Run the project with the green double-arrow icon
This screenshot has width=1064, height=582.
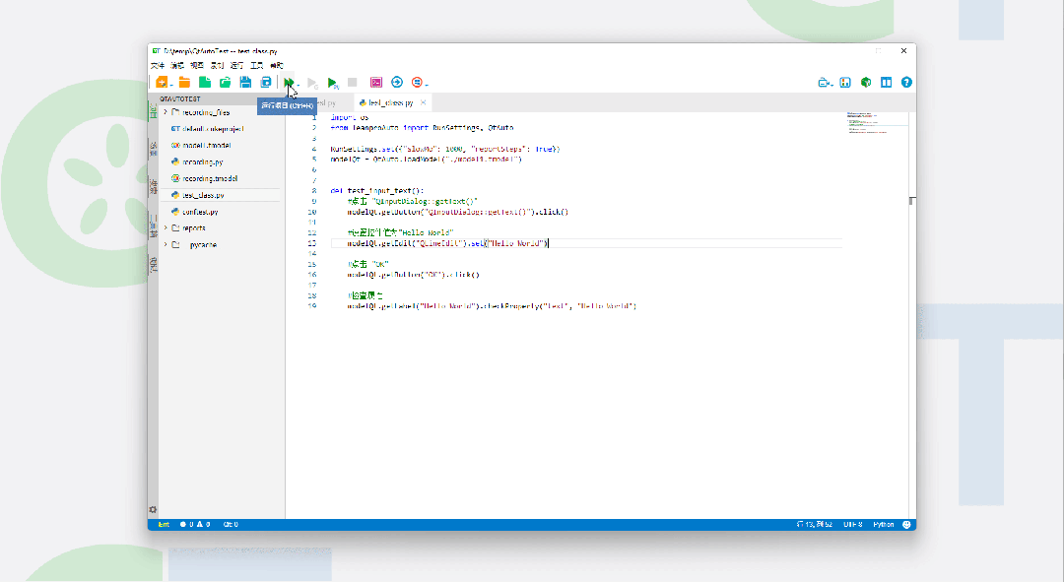[x=289, y=82]
